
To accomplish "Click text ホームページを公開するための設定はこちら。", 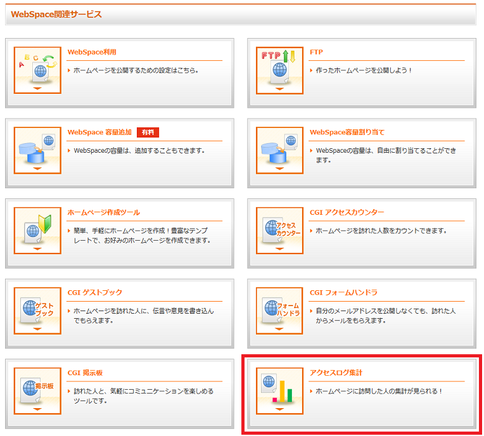I will coord(136,70).
